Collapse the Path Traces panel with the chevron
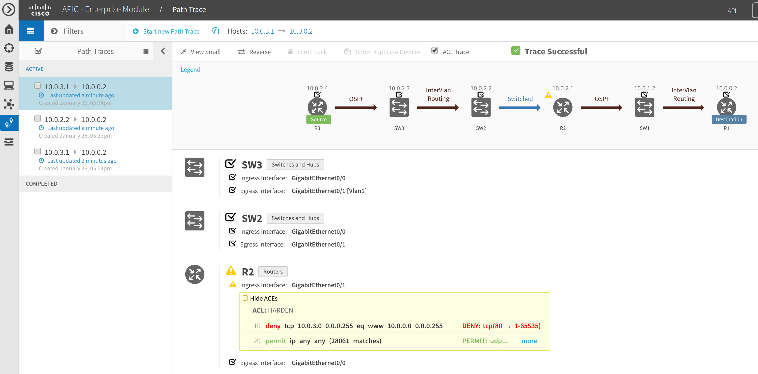758x374 pixels. 163,51
